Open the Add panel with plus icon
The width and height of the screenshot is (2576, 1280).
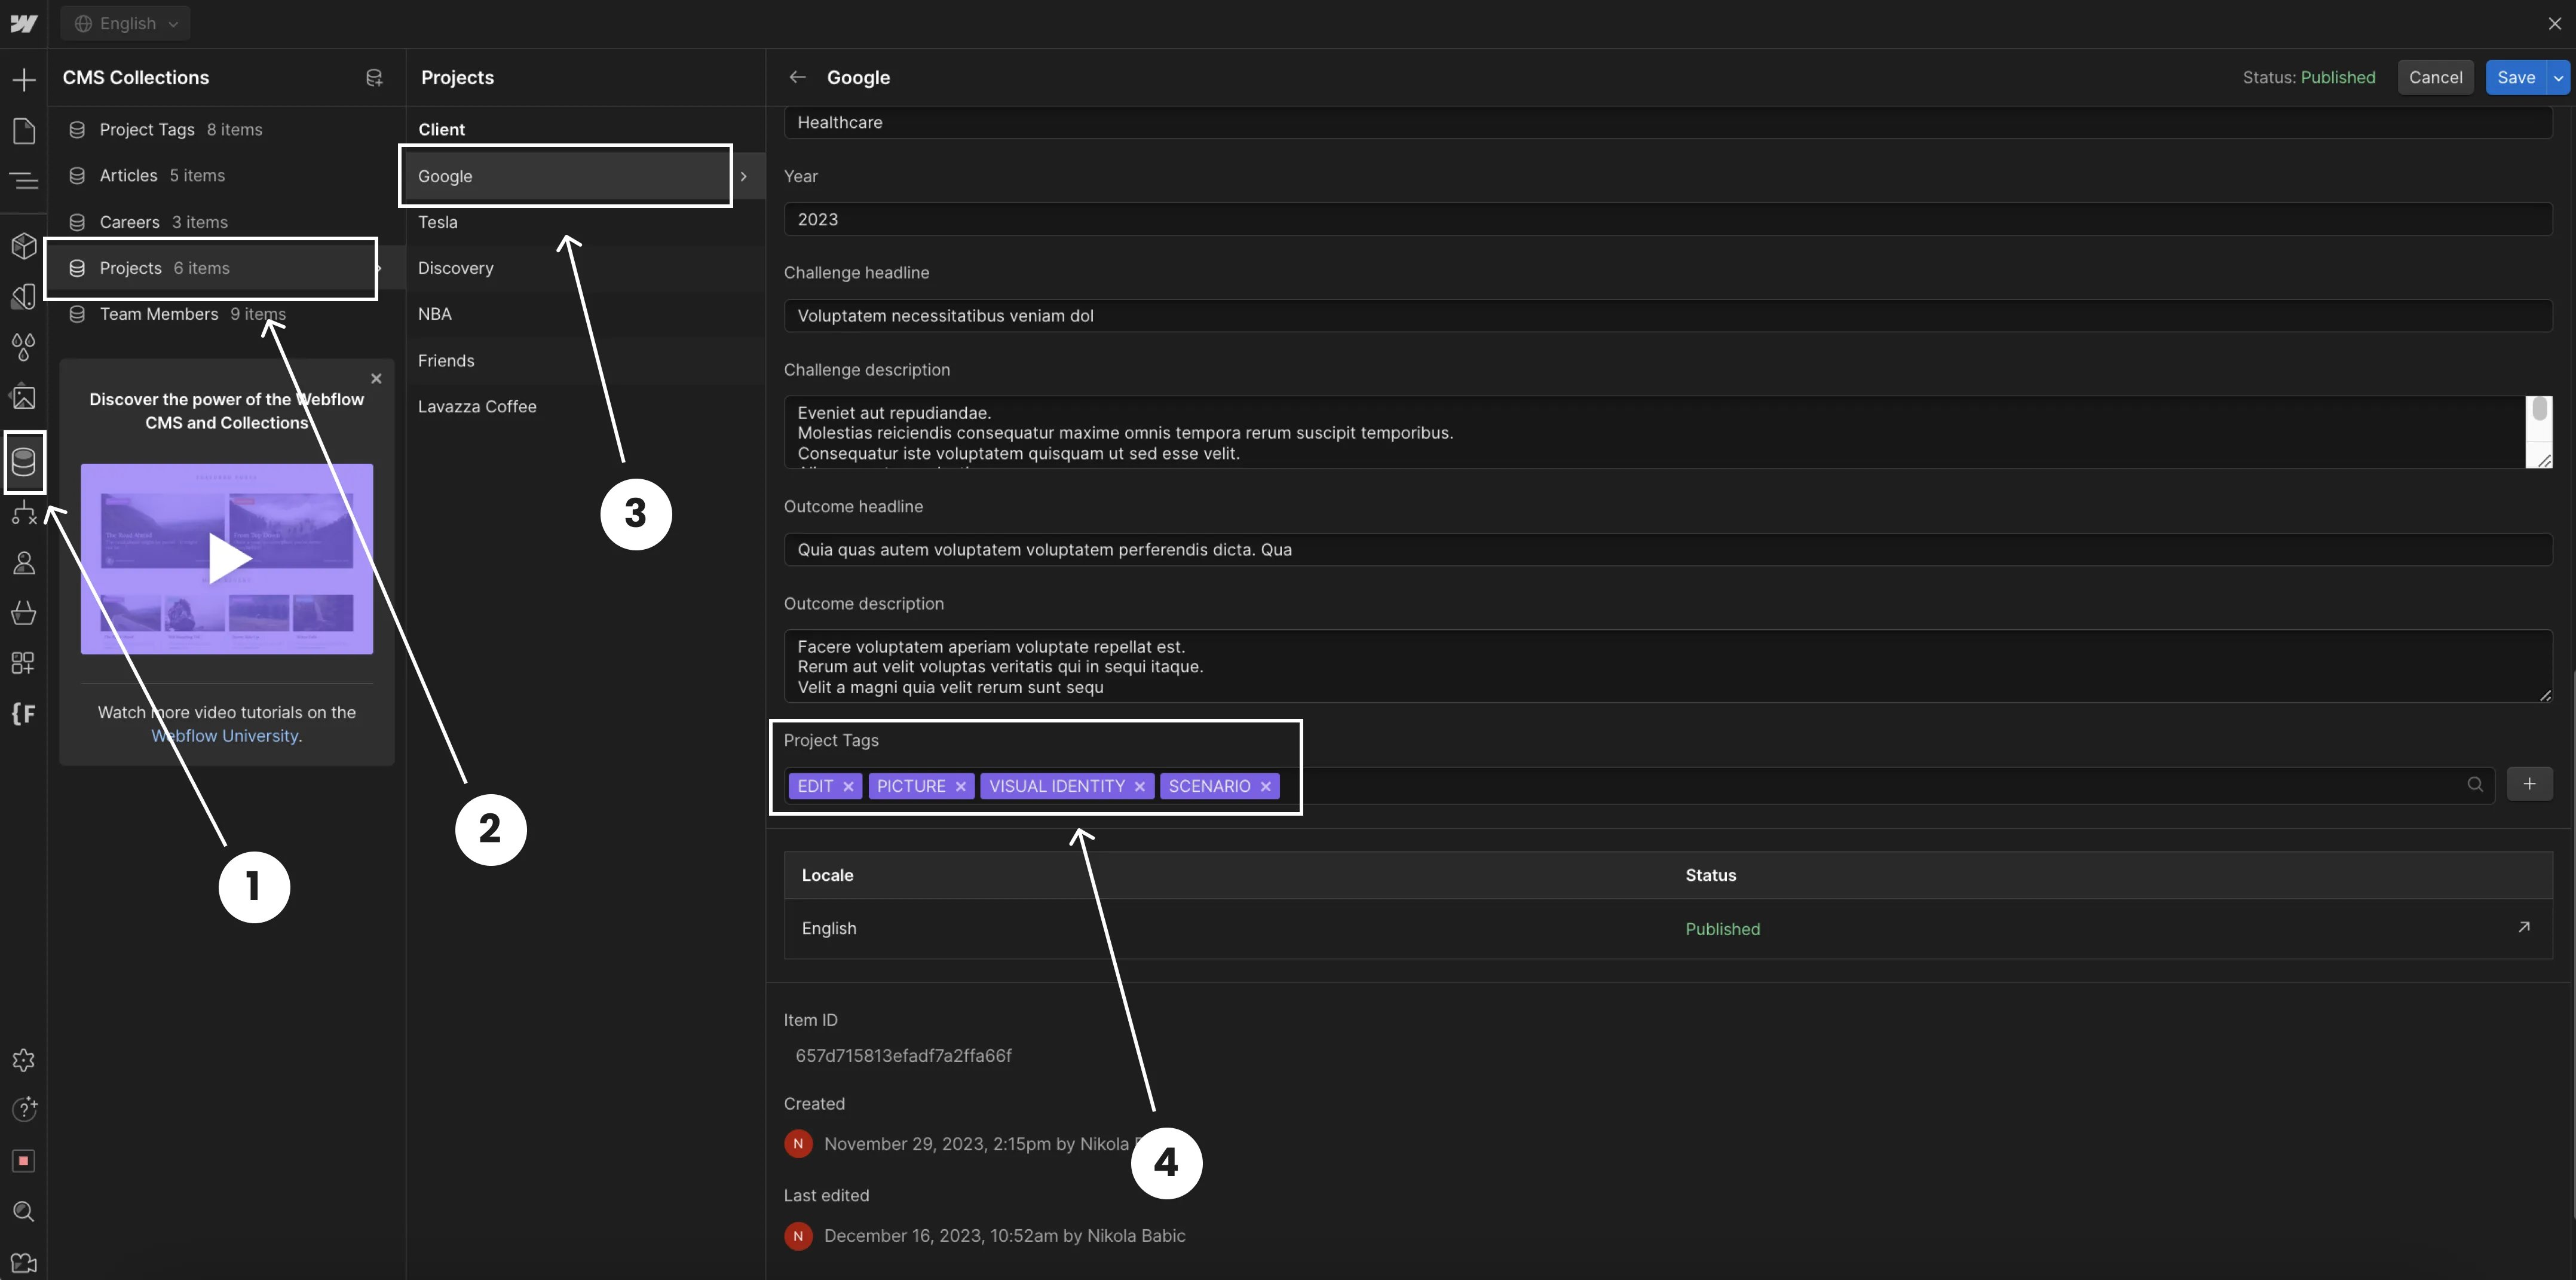24,80
